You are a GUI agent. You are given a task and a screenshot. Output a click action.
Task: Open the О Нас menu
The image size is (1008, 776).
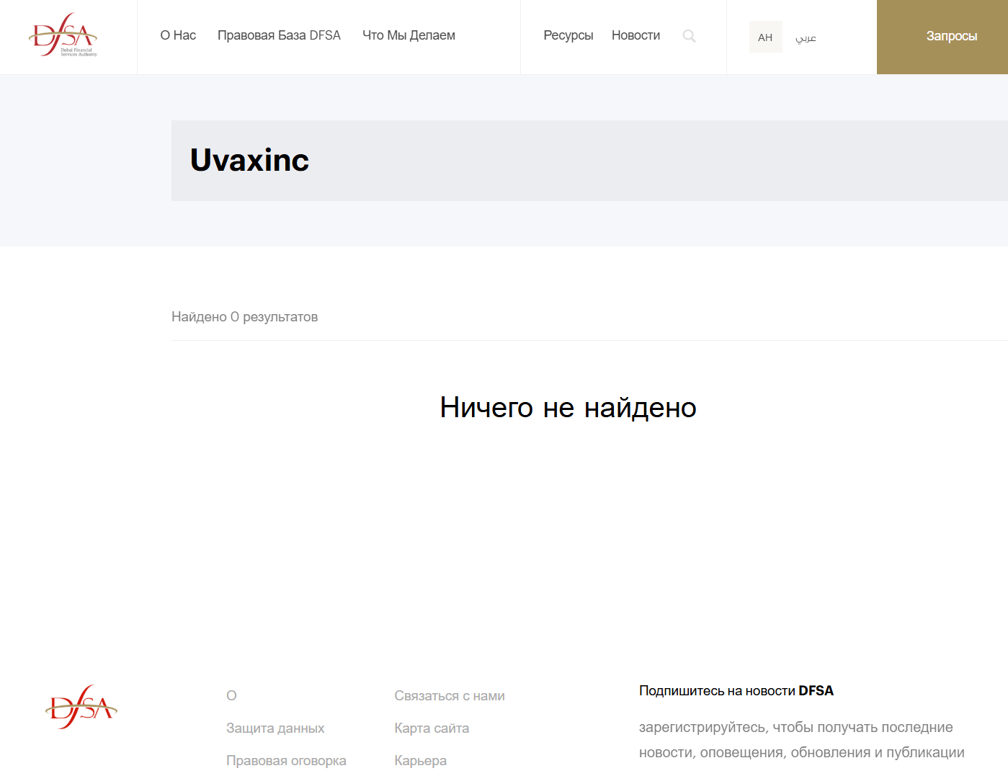coord(177,35)
